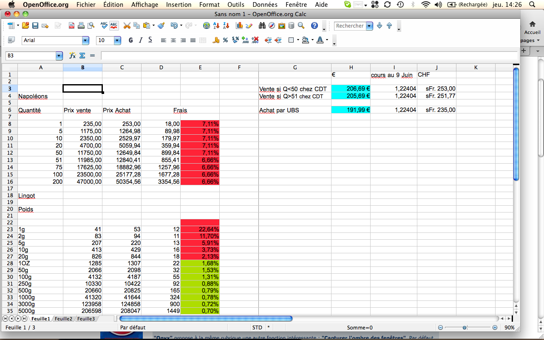Toggle italic formatting
The image size is (544, 340).
(140, 40)
